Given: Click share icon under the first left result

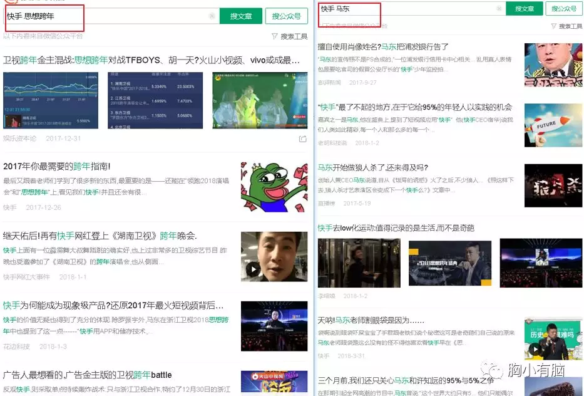Looking at the screenshot, I should [x=303, y=139].
